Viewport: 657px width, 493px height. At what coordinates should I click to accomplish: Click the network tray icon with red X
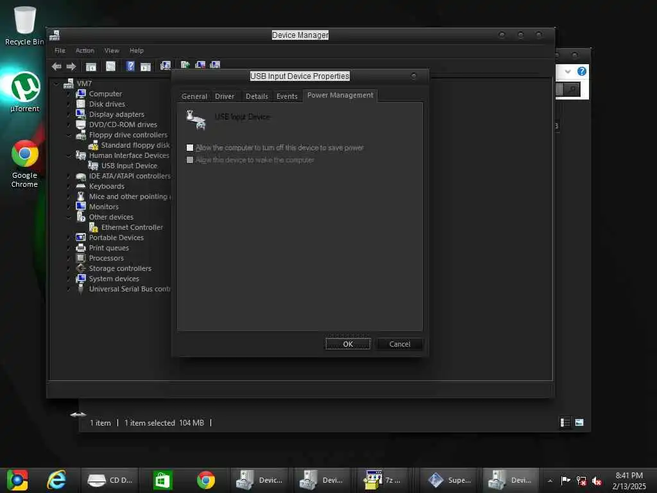(x=581, y=480)
